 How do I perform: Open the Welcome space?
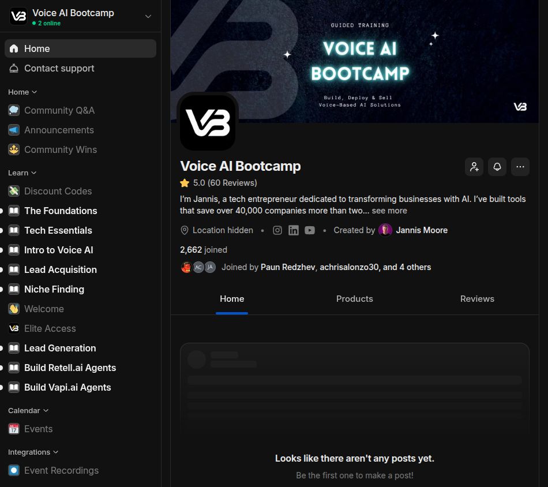[80, 309]
